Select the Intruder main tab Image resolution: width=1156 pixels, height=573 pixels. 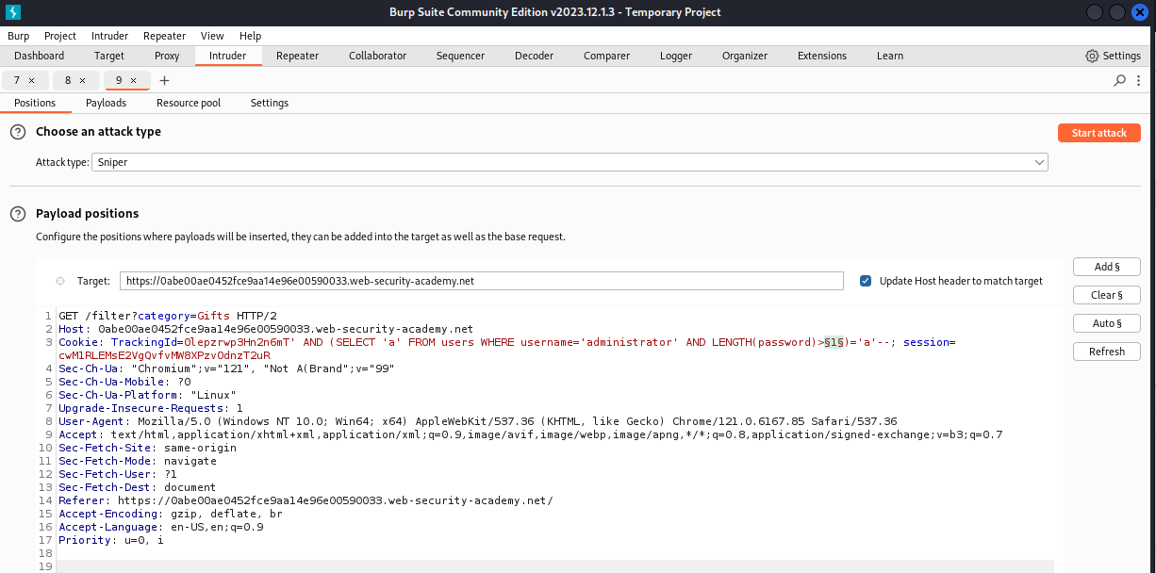pos(227,56)
